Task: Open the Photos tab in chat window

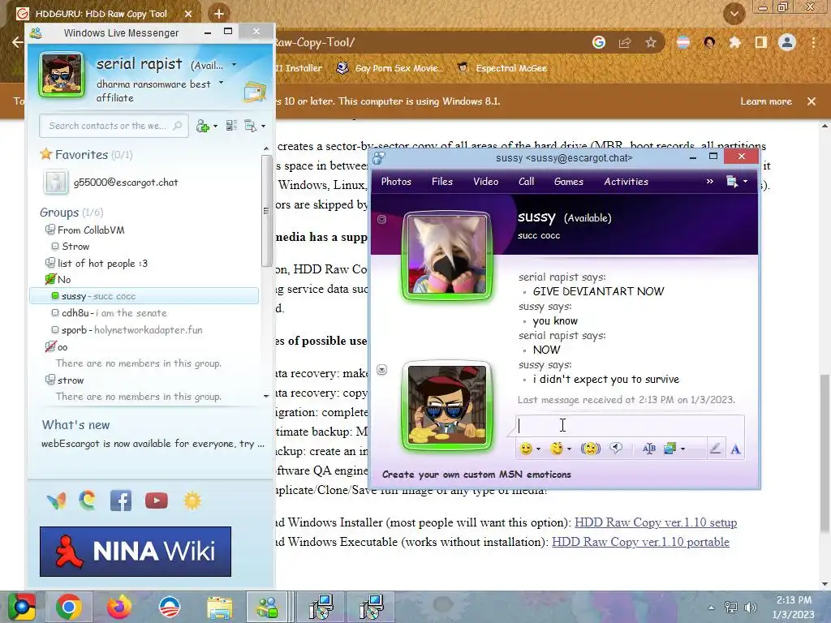Action: click(396, 182)
